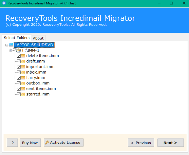Viewport: 189px width, 155px height.
Task: Collapse the F:\IMM-1 folder node
Action: tap(11, 51)
